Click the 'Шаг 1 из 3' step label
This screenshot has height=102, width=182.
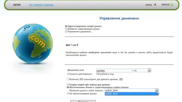[72, 45]
